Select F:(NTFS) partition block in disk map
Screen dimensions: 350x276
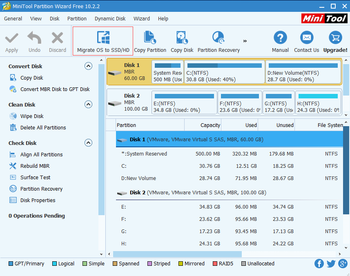[x=240, y=102]
